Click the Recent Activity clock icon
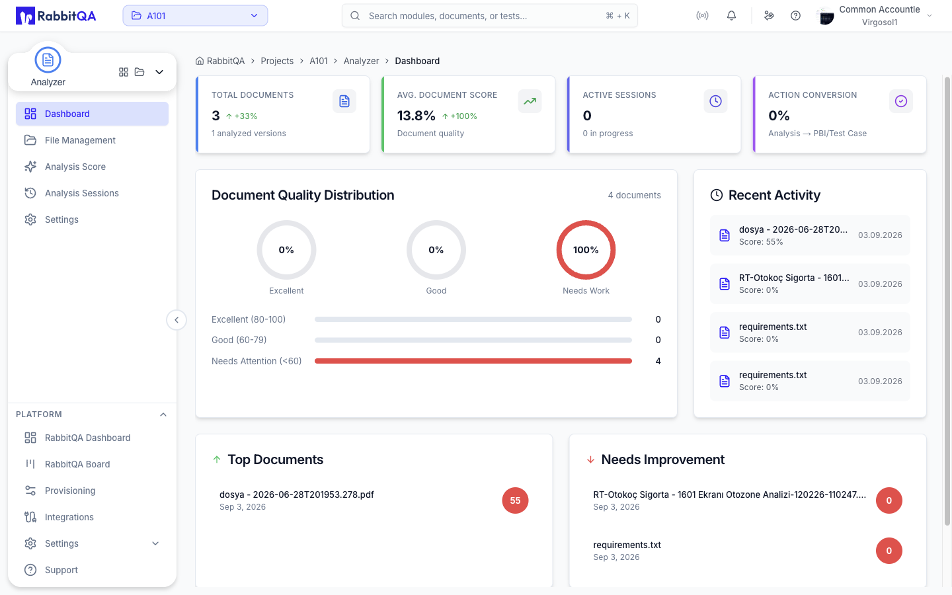This screenshot has height=595, width=952. click(x=717, y=195)
